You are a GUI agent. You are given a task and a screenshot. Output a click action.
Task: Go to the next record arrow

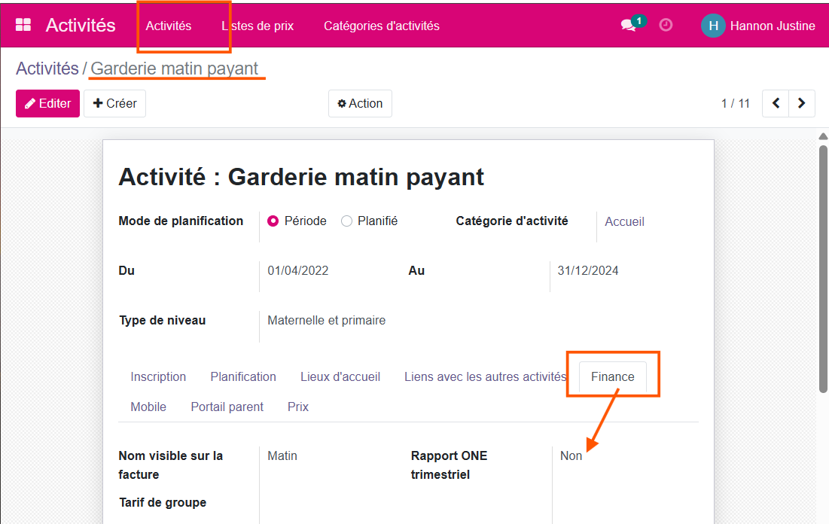tap(802, 103)
